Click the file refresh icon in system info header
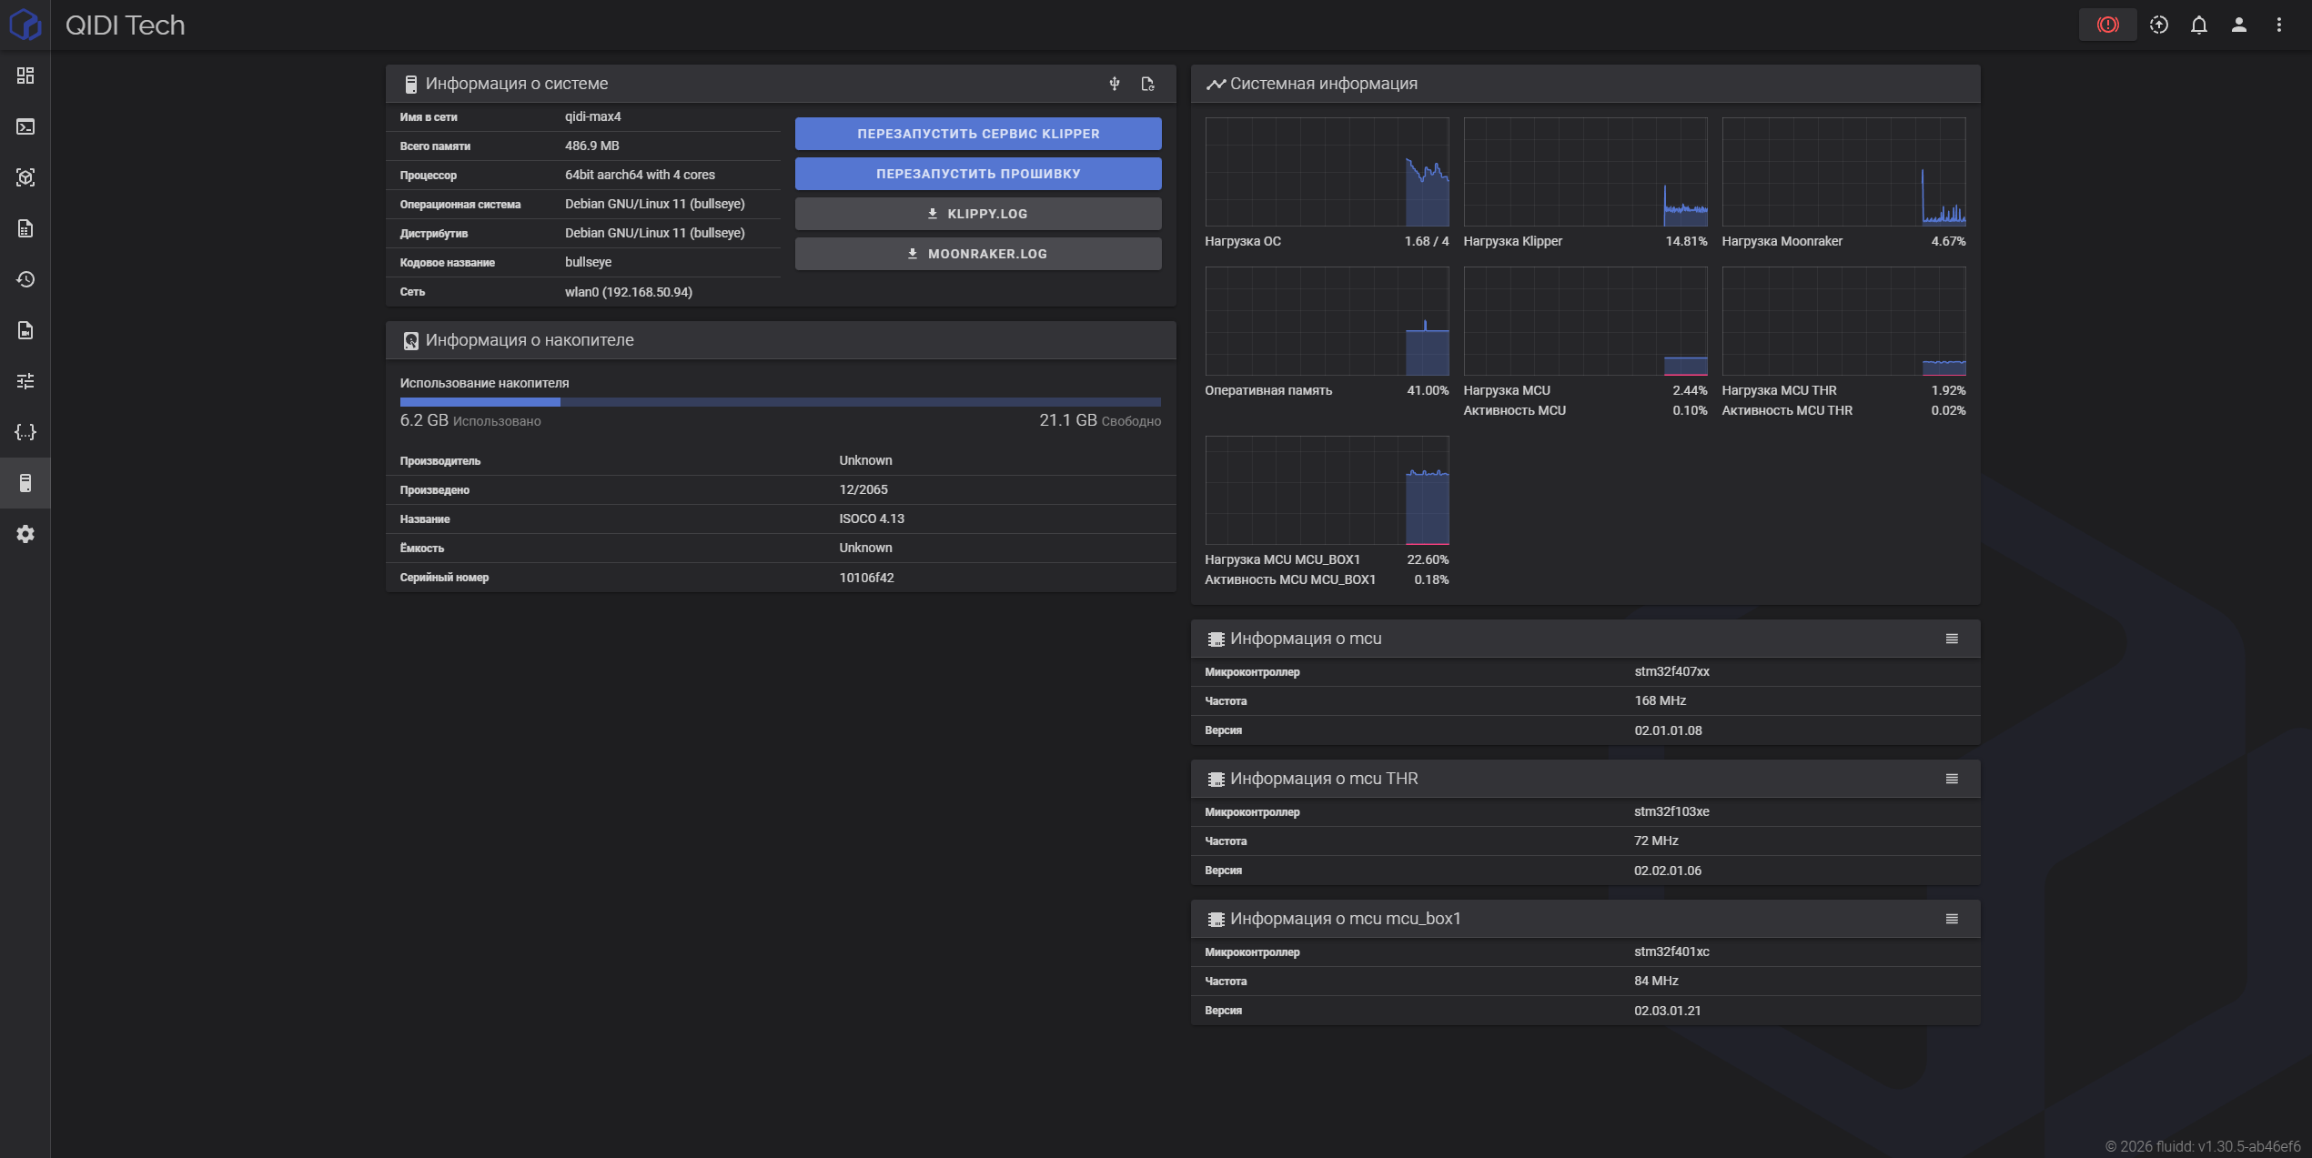 pos(1147,84)
